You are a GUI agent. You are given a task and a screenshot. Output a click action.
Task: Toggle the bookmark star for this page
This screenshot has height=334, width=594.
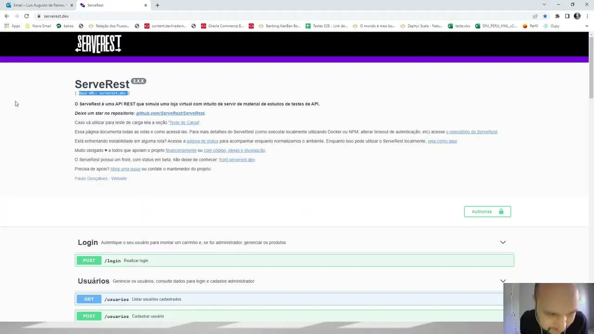pos(545,16)
